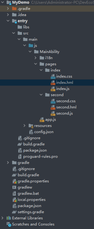The height and width of the screenshot is (229, 94).
Task: Click the config.json file icon
Action: [31, 132]
